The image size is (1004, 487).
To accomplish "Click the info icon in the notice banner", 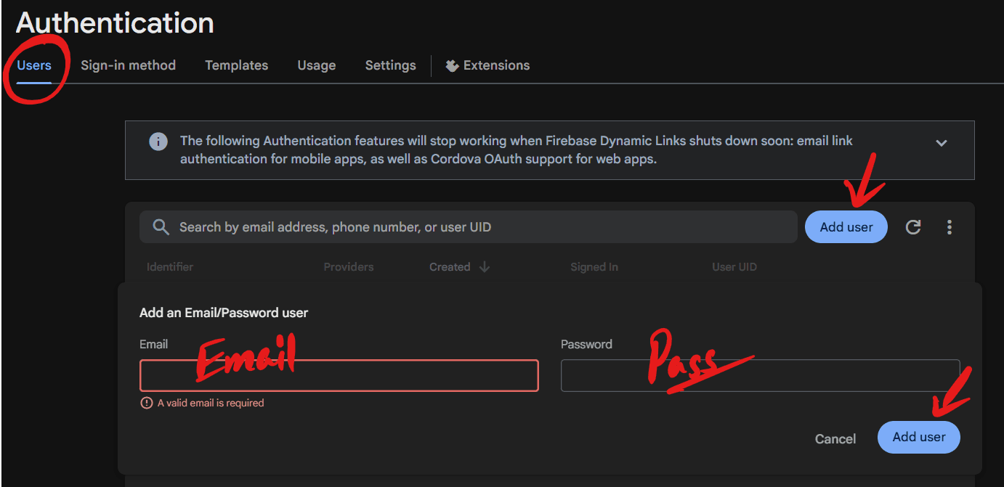I will 158,142.
